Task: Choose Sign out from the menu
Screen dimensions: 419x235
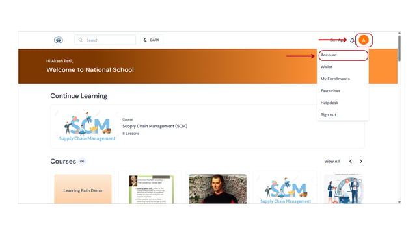Action: 329,115
